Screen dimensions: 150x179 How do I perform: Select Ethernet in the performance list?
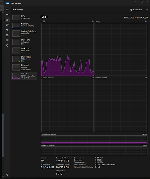(x=24, y=67)
